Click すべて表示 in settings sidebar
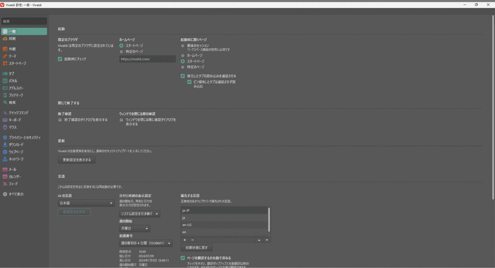495x268 pixels. [x=16, y=194]
